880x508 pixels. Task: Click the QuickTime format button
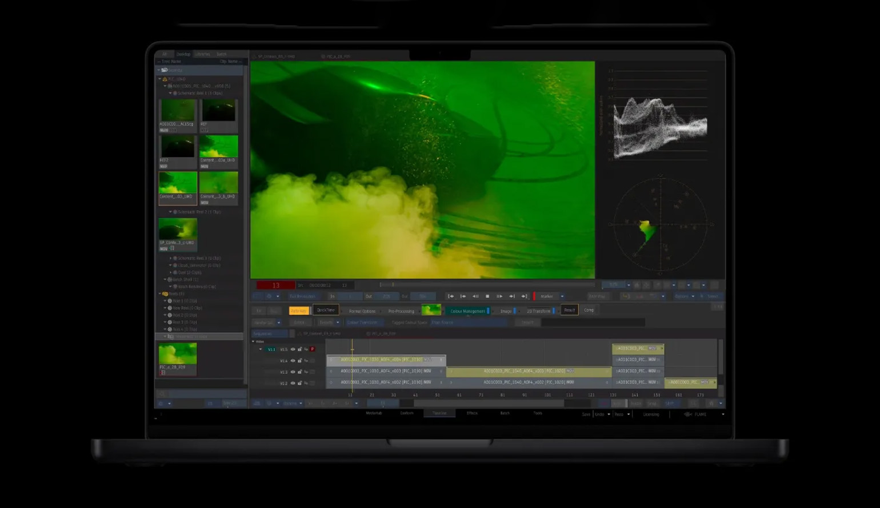click(326, 310)
